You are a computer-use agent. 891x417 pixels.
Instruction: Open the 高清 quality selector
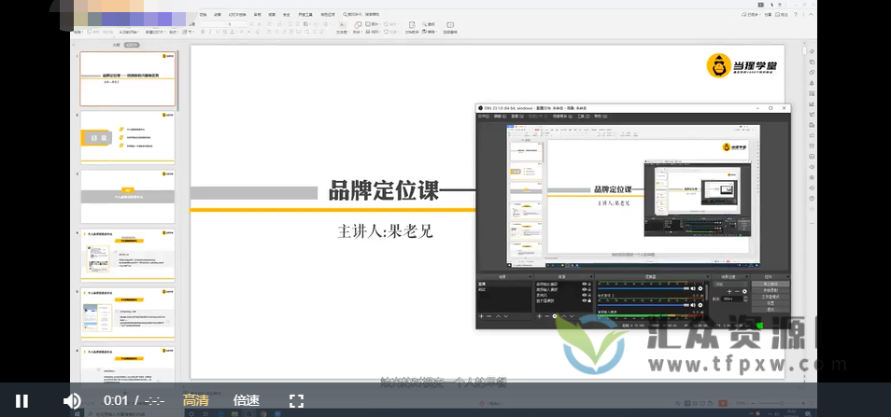click(x=196, y=401)
